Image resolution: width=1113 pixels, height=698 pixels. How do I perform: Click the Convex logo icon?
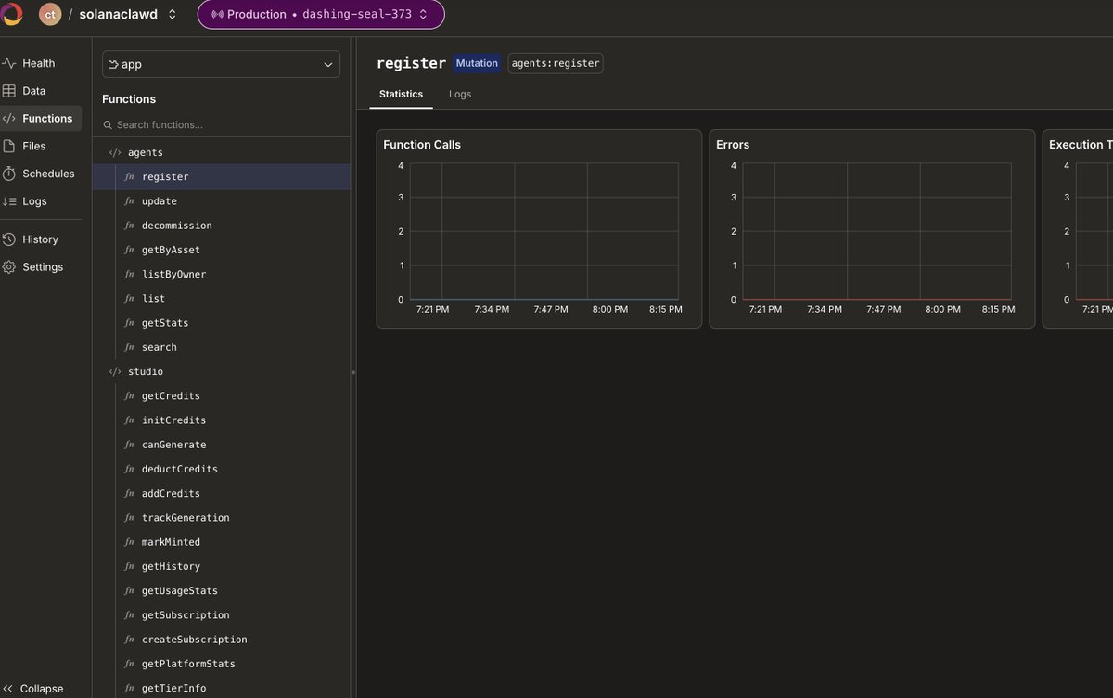[12, 15]
